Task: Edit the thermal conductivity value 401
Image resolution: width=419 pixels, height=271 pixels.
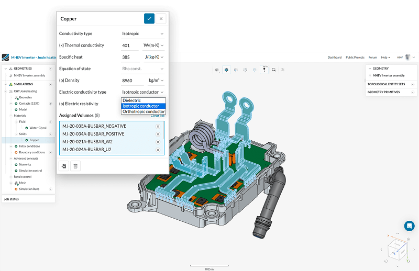Action: click(130, 46)
